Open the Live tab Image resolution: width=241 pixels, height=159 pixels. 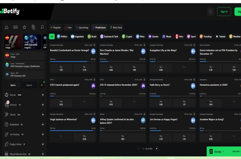(x=68, y=28)
